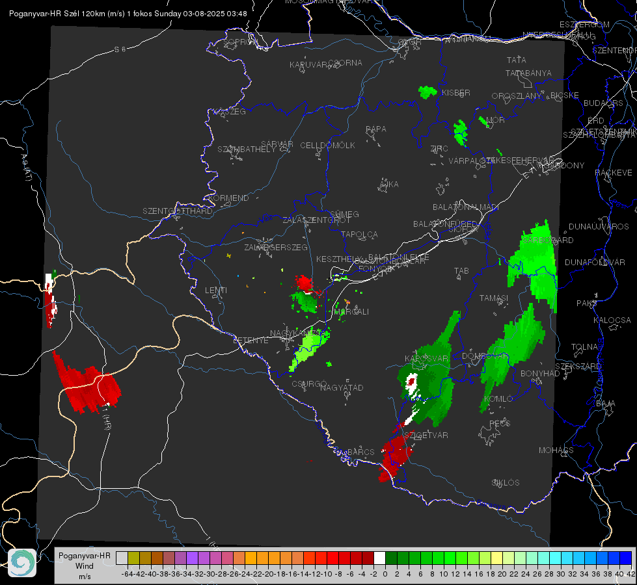Viewport: 637px width, 585px height.
Task: Select the RÁCKEVE label
Action: [614, 172]
